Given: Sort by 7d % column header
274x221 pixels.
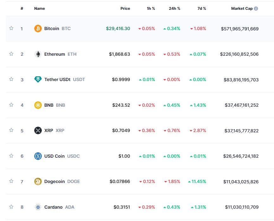Looking at the screenshot, I should (x=201, y=9).
